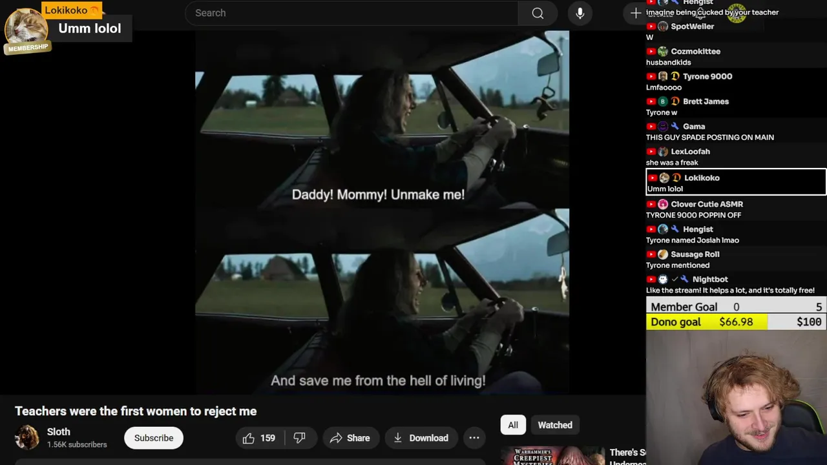Select Cozmokittee chat username
This screenshot has width=827, height=465.
click(695, 51)
